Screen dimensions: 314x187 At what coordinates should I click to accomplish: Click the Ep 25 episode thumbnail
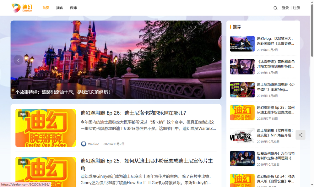pyautogui.click(x=46, y=172)
